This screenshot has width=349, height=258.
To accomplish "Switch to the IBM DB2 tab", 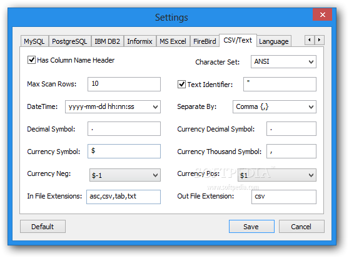I will point(108,41).
